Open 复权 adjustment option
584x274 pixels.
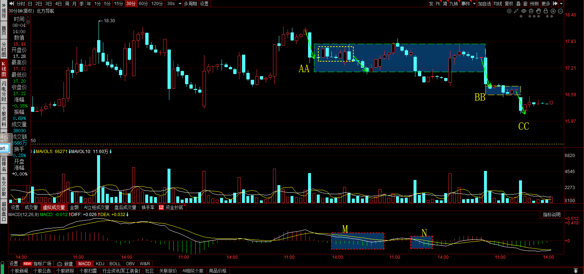(x=509, y=3)
